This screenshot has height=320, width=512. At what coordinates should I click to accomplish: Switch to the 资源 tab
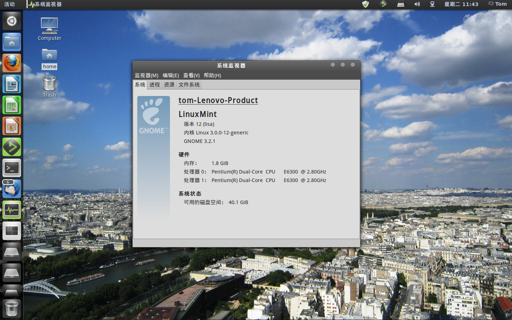point(169,85)
